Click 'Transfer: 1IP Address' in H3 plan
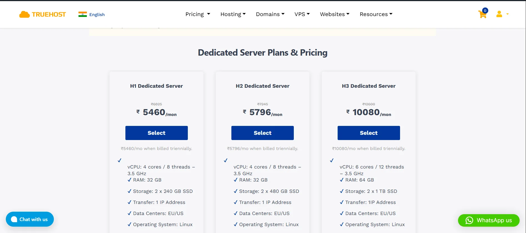Screen dimensions: 526x233 [x=370, y=202]
